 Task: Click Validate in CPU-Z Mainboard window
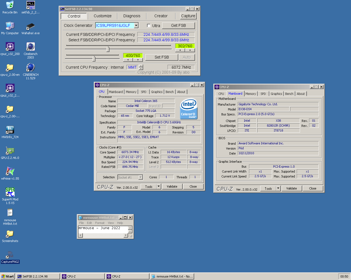291,188
